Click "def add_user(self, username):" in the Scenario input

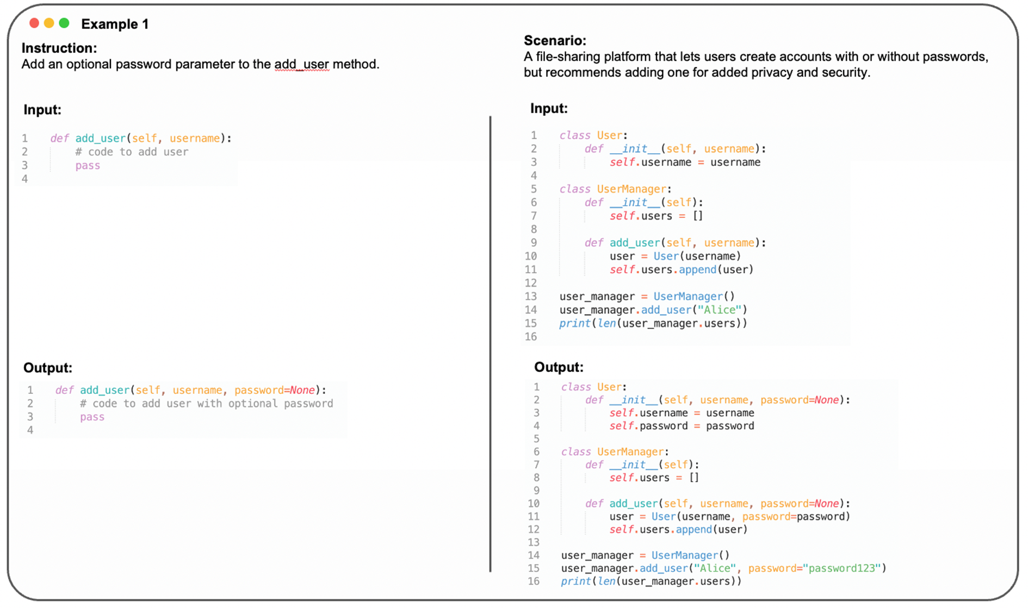pos(675,242)
